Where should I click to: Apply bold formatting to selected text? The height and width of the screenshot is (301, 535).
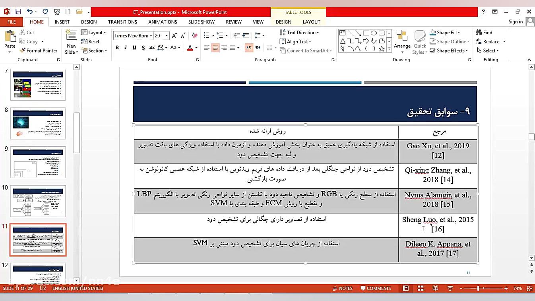pos(117,47)
